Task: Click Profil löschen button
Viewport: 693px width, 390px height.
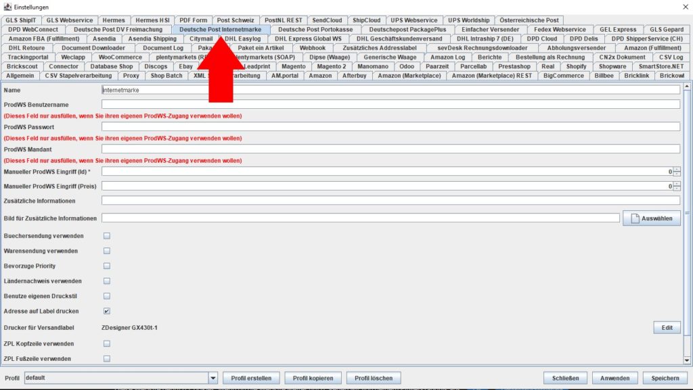Action: click(374, 378)
